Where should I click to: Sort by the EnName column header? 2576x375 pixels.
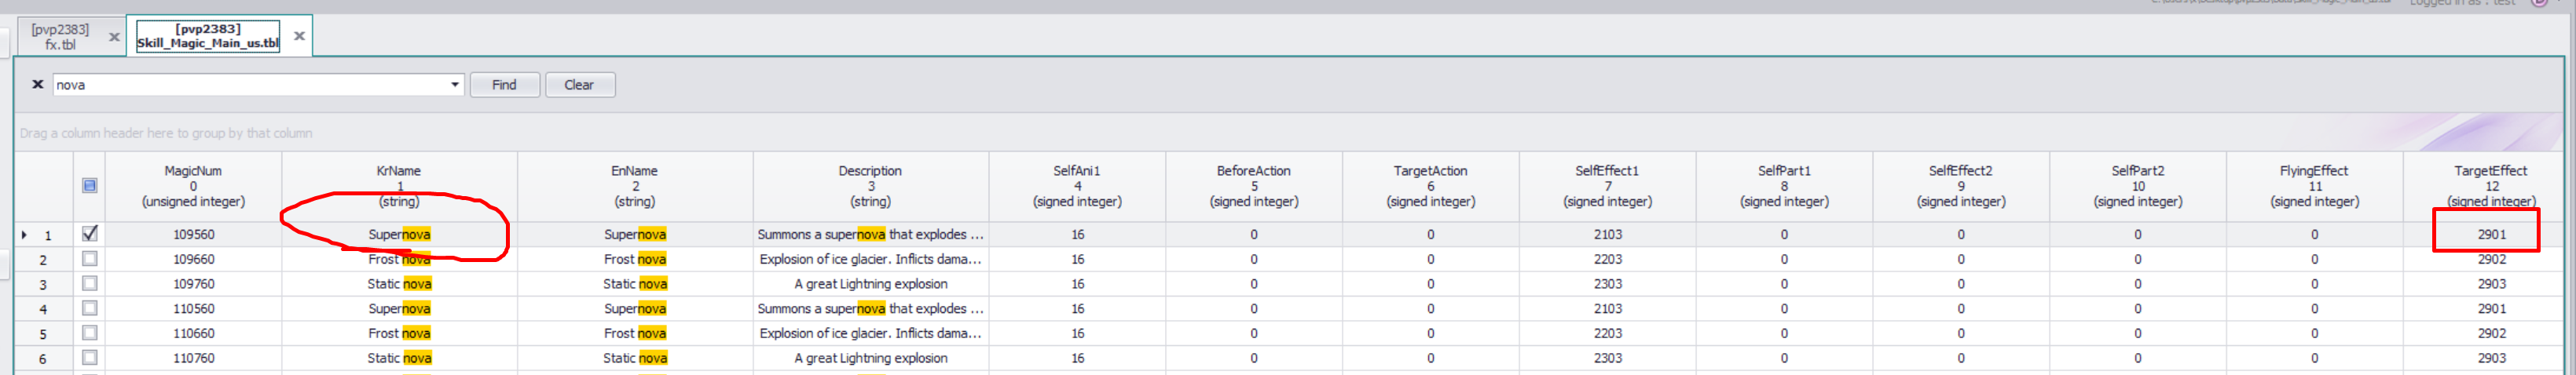tap(635, 185)
